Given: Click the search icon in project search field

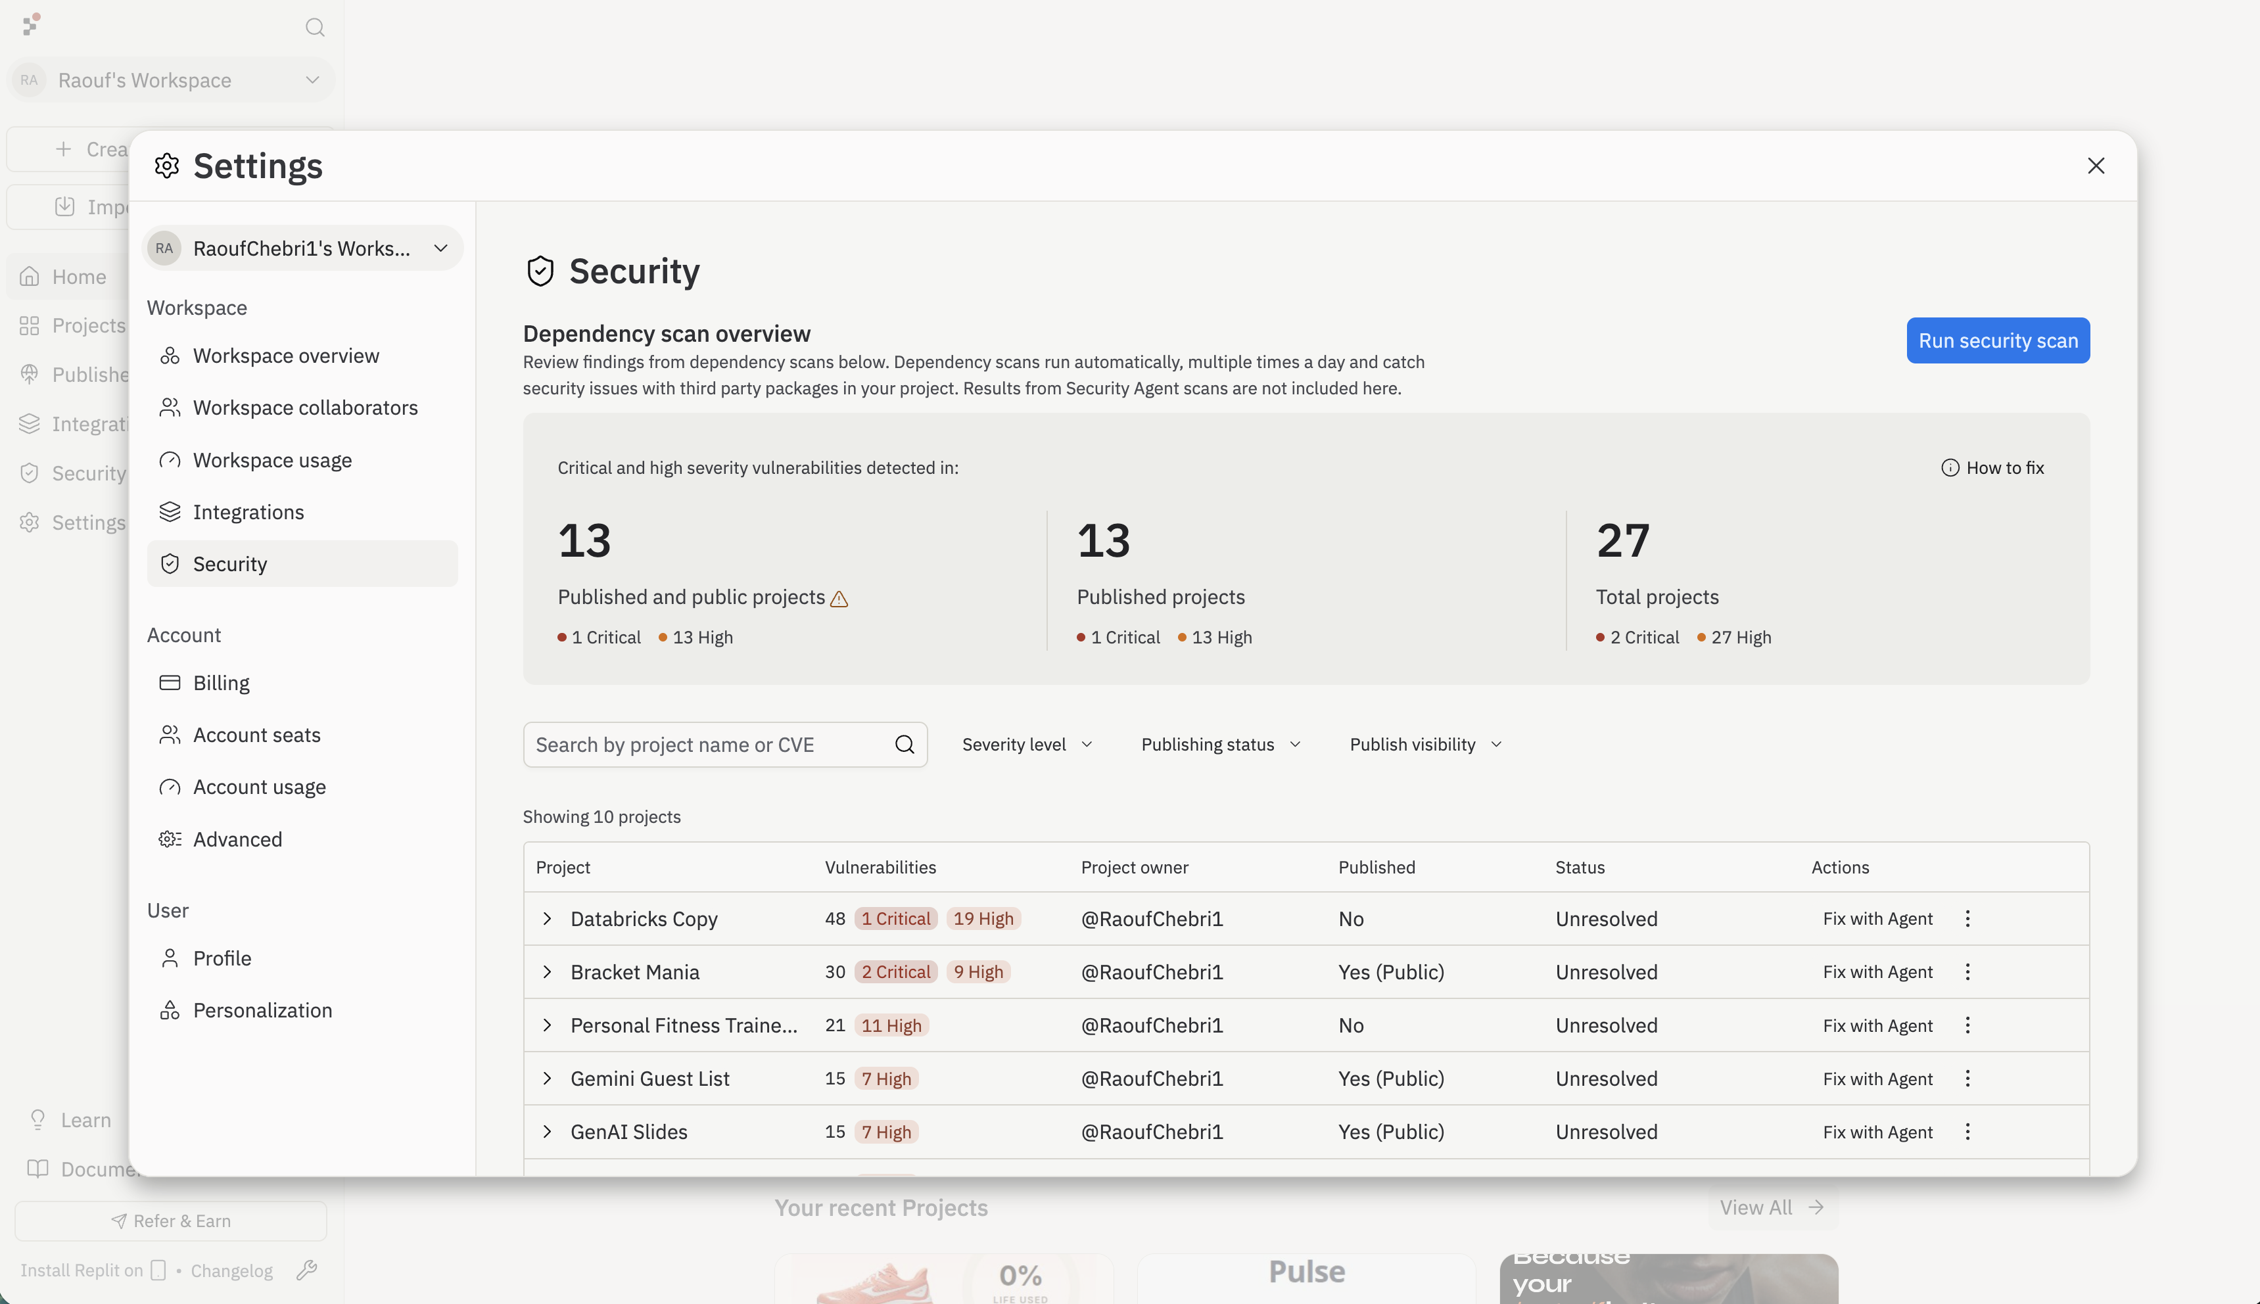Looking at the screenshot, I should point(904,744).
